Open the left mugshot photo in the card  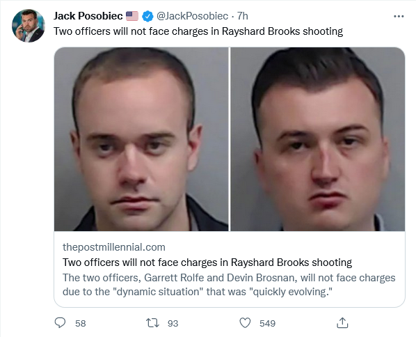(x=141, y=139)
